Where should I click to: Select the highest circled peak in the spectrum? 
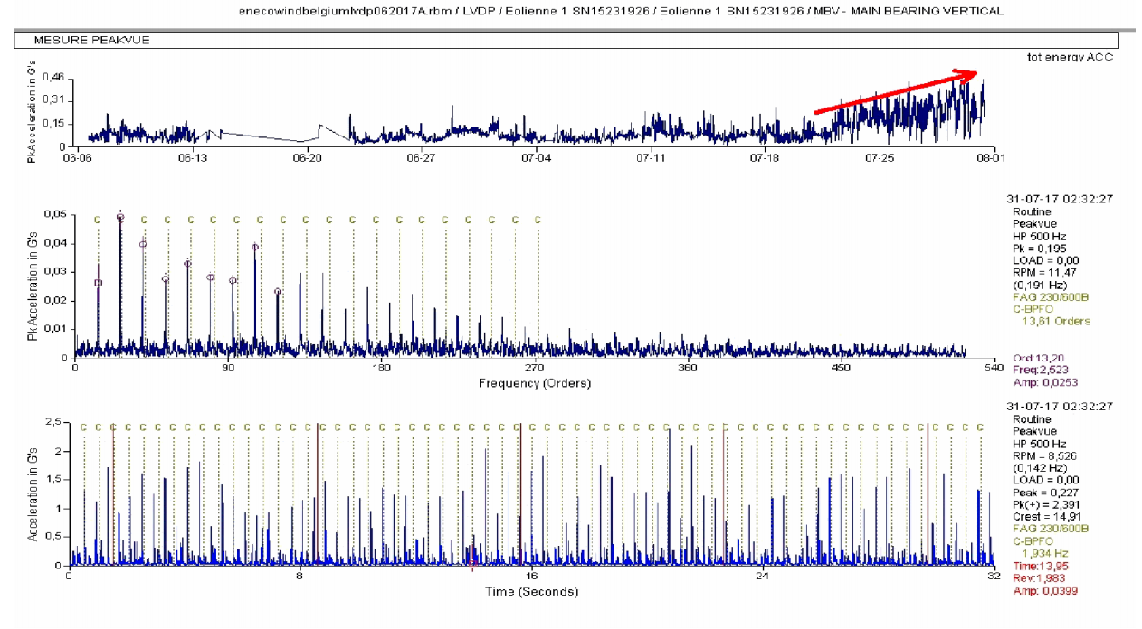pos(120,218)
